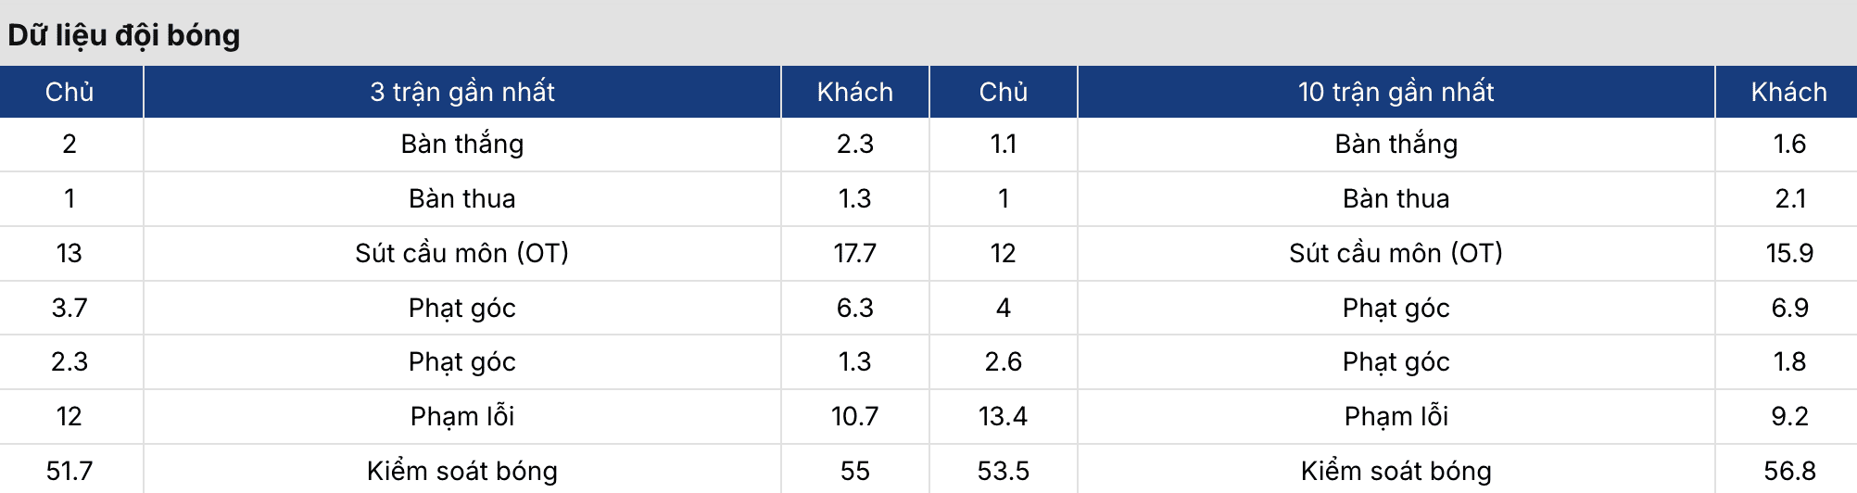Click the 6.9 away corners value

coord(1789,308)
